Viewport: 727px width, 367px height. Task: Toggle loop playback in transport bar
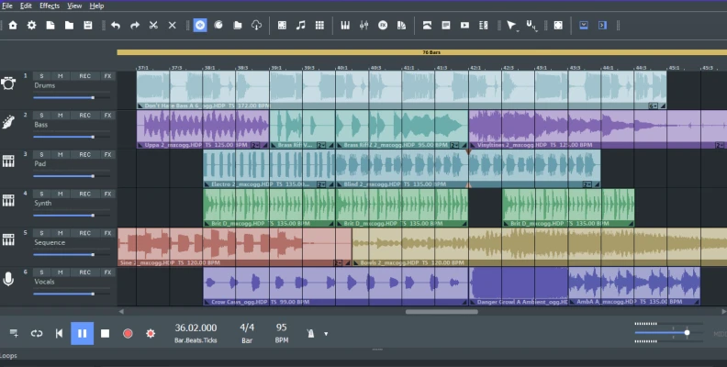[37, 333]
